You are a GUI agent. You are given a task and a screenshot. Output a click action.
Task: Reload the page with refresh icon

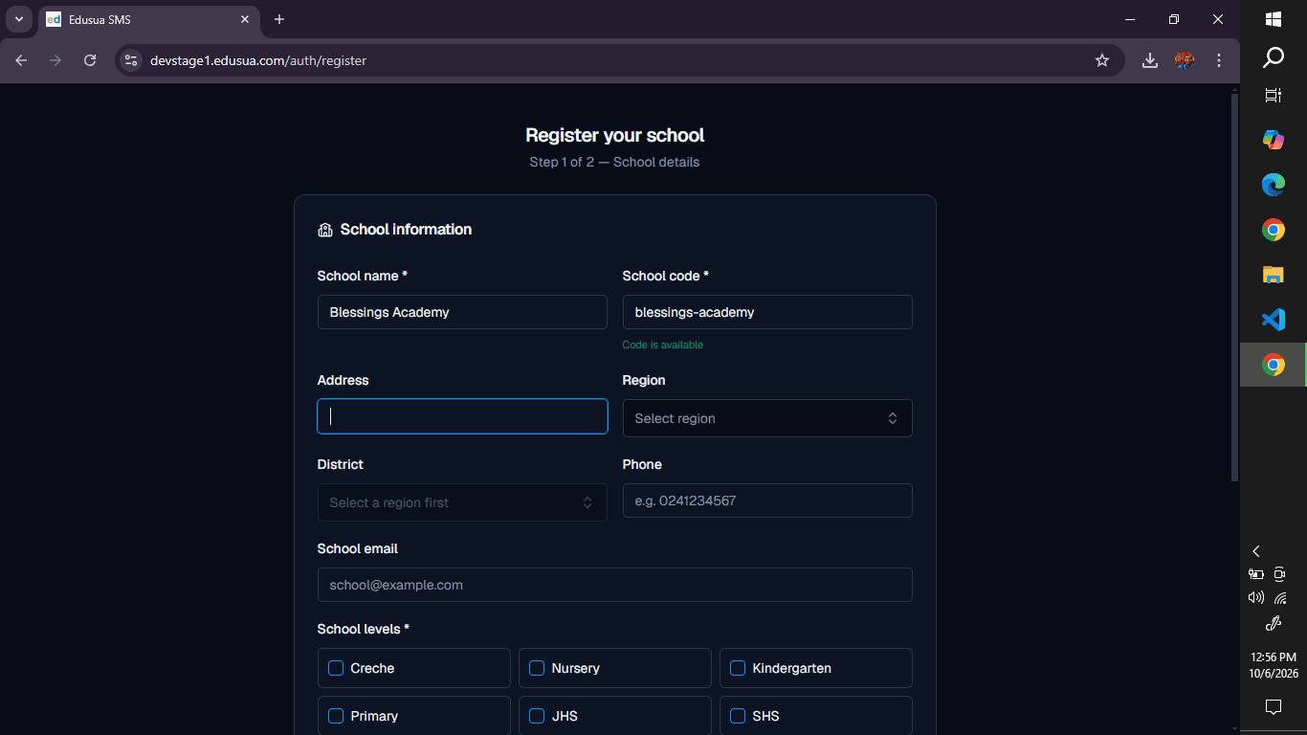tap(90, 60)
